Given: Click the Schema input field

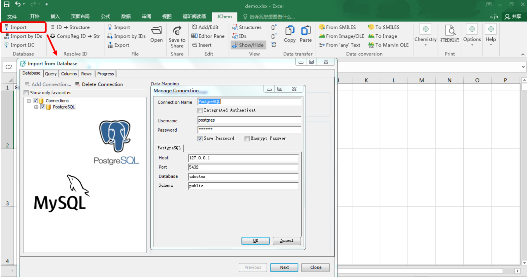Looking at the screenshot, I should click(x=243, y=186).
